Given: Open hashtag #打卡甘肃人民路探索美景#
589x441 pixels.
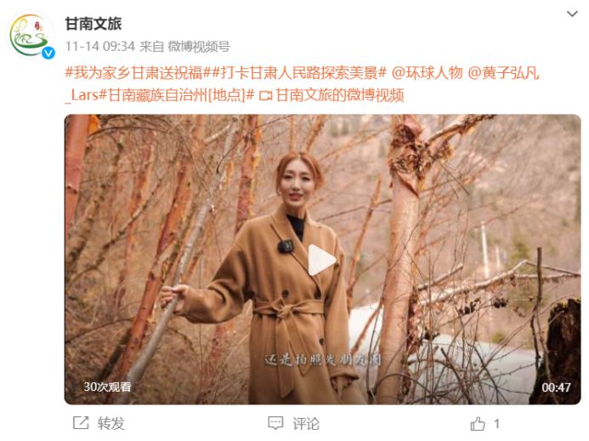Looking at the screenshot, I should tap(299, 72).
